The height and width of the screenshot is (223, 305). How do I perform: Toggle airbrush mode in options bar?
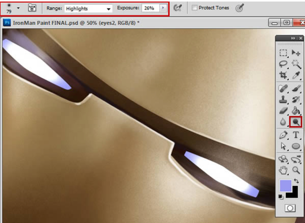pyautogui.click(x=177, y=8)
